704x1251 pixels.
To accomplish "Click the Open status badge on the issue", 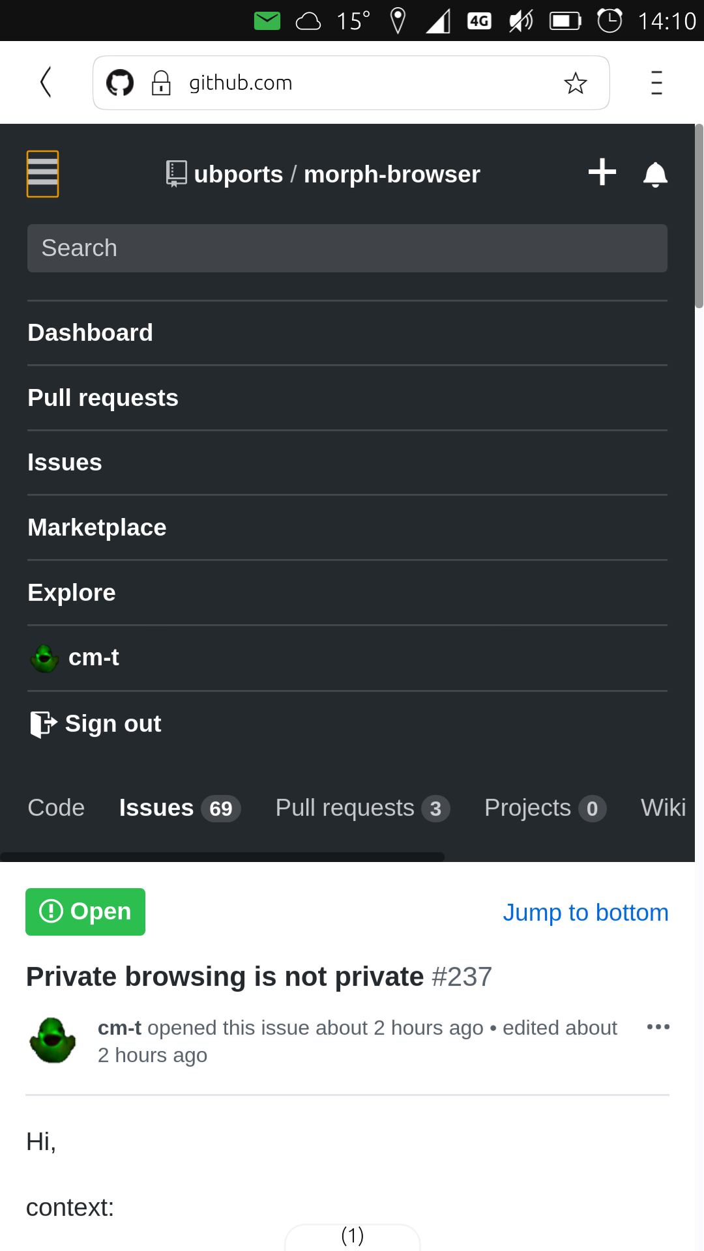I will 85,912.
